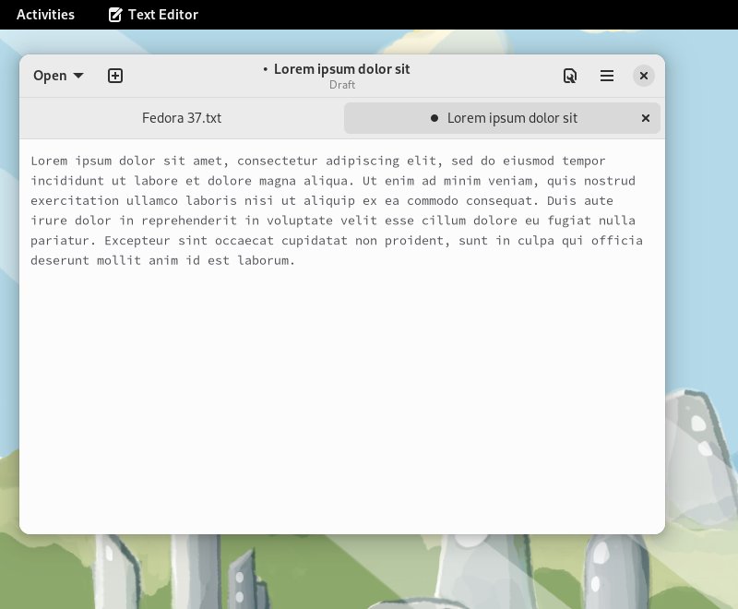This screenshot has height=609, width=738.
Task: Open the hamburger main menu
Action: coord(607,76)
